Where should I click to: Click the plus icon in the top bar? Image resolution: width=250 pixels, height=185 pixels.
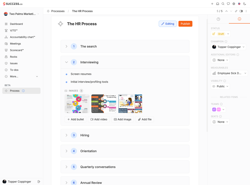(x=212, y=4)
